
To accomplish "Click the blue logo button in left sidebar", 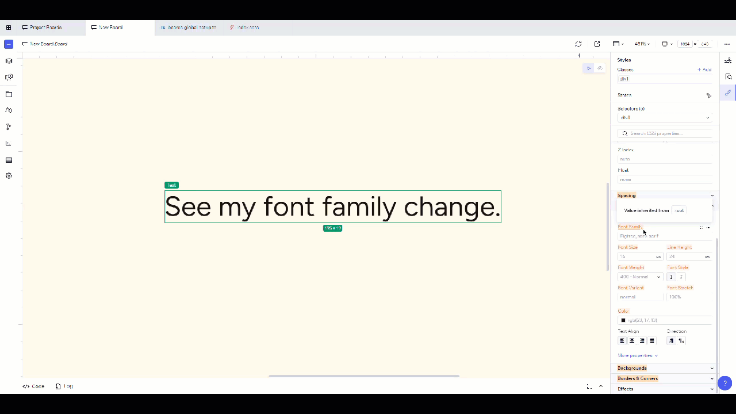I will [x=9, y=44].
